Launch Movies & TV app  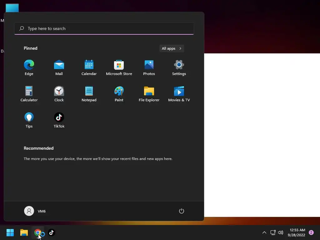point(179,94)
